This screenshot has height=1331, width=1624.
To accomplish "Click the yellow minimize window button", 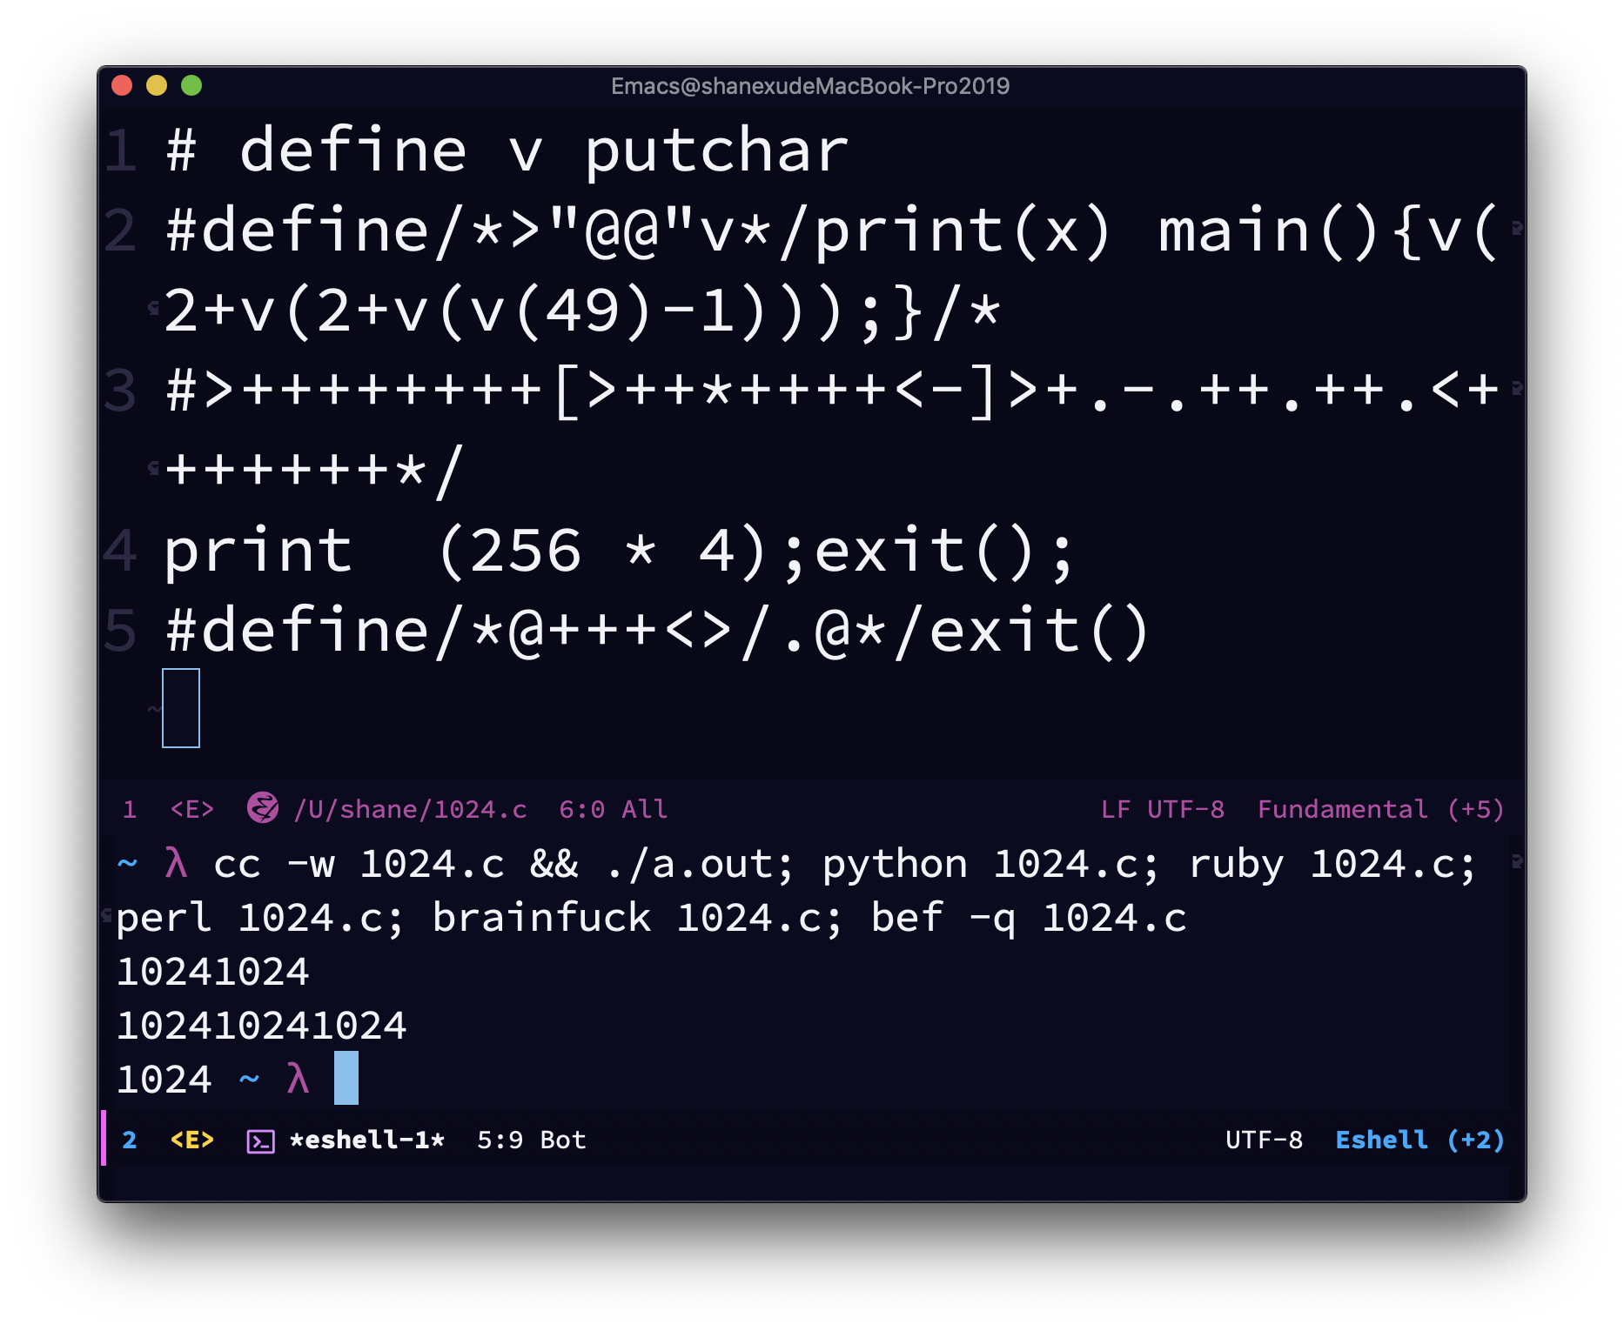I will click(x=157, y=85).
